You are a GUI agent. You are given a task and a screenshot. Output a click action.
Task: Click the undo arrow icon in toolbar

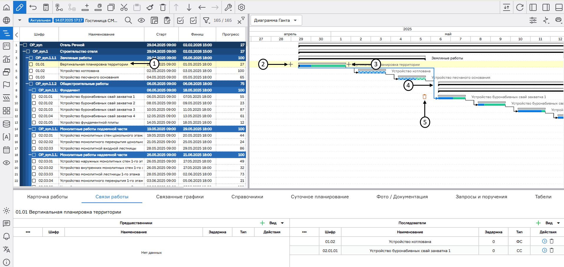[x=33, y=7]
